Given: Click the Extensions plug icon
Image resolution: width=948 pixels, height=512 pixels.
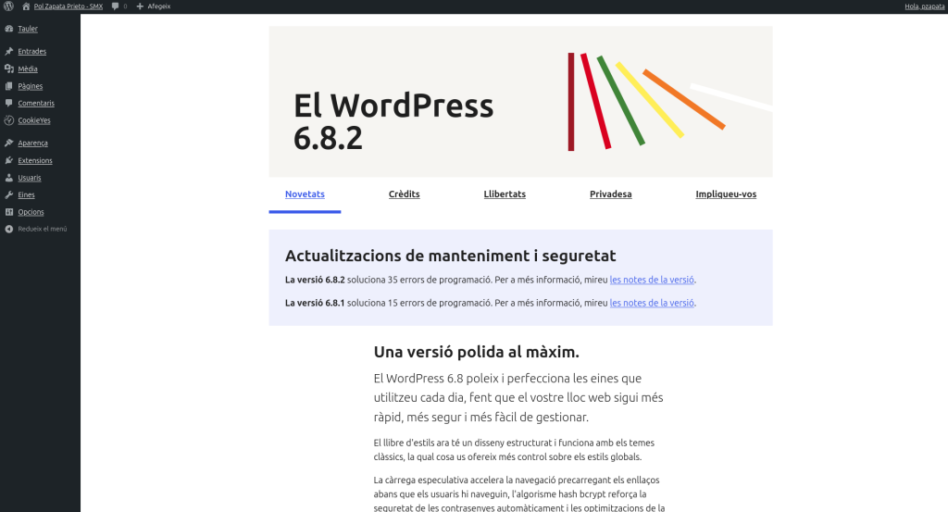Looking at the screenshot, I should (x=9, y=160).
